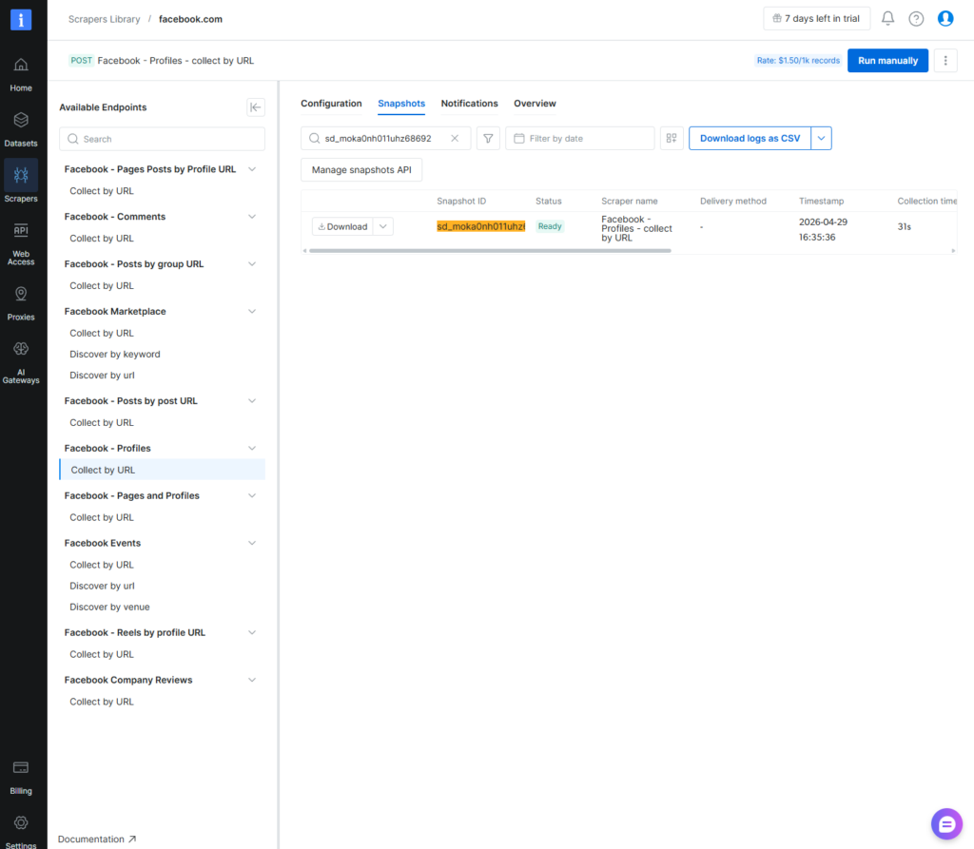This screenshot has height=849, width=974.
Task: Collapse Facebook - Reels by profile URL
Action: click(252, 632)
